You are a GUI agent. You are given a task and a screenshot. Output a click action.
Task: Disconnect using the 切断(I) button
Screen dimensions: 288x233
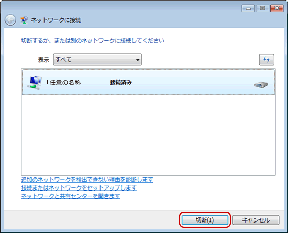(x=205, y=220)
